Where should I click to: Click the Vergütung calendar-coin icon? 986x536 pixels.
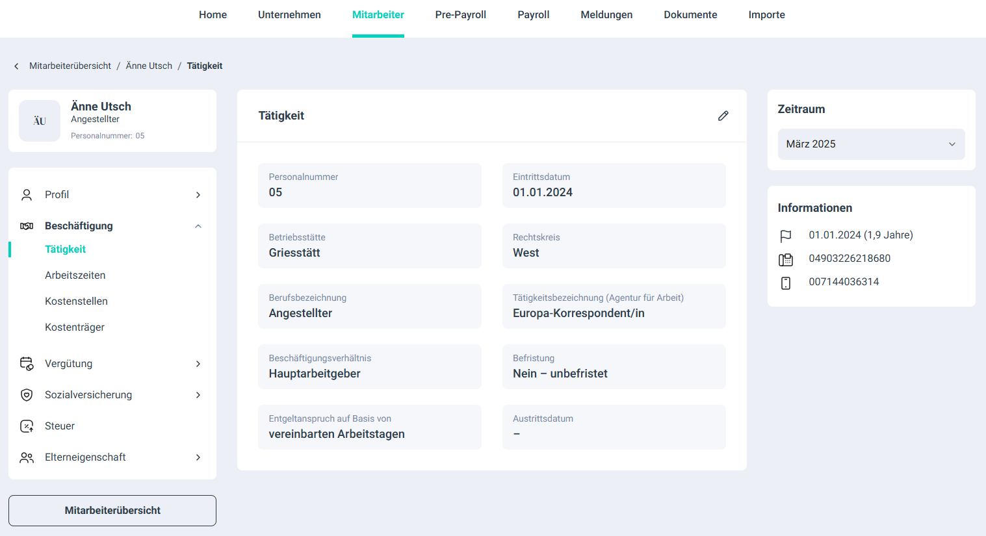[27, 364]
